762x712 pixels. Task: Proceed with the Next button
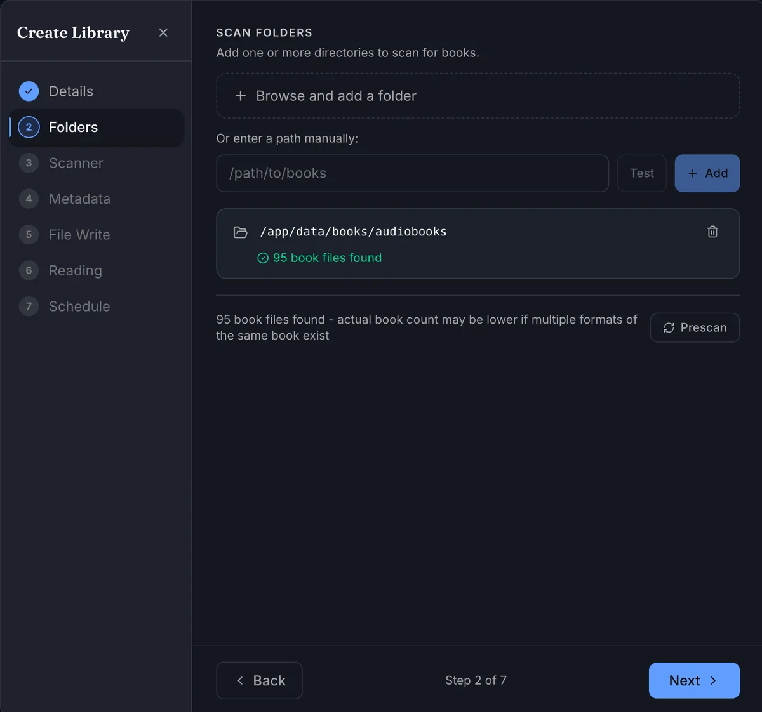pyautogui.click(x=694, y=680)
